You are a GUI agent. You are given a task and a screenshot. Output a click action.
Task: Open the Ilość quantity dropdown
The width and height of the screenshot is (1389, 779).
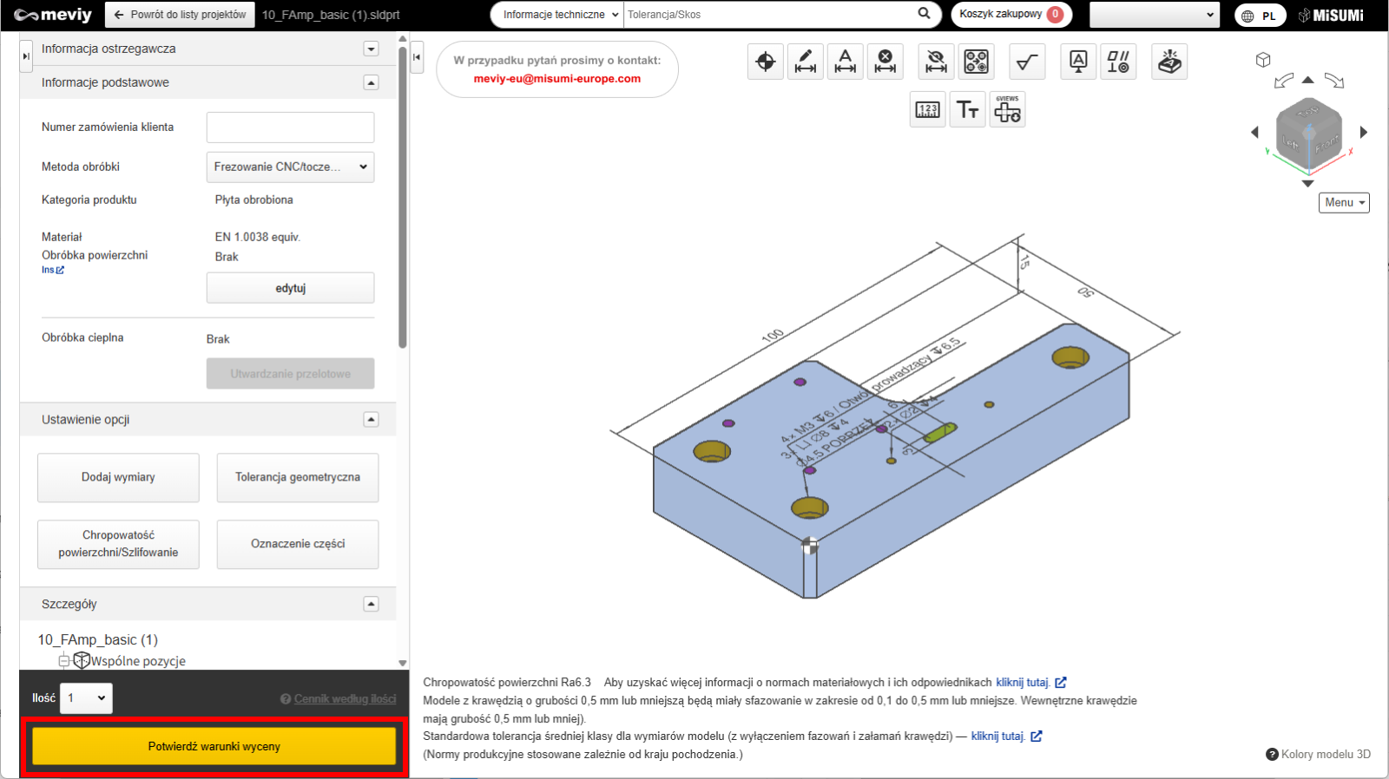click(x=86, y=698)
